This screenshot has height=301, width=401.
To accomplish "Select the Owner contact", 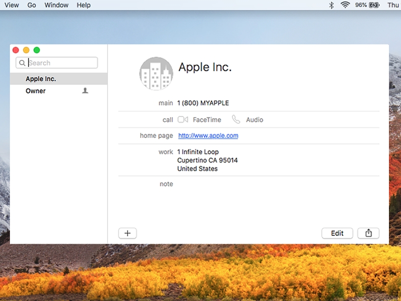I will (x=58, y=91).
